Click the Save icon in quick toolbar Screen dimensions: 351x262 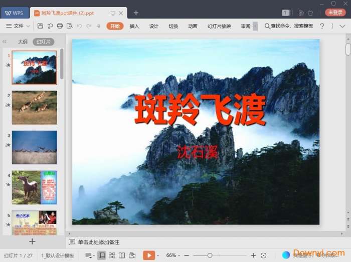pos(40,26)
